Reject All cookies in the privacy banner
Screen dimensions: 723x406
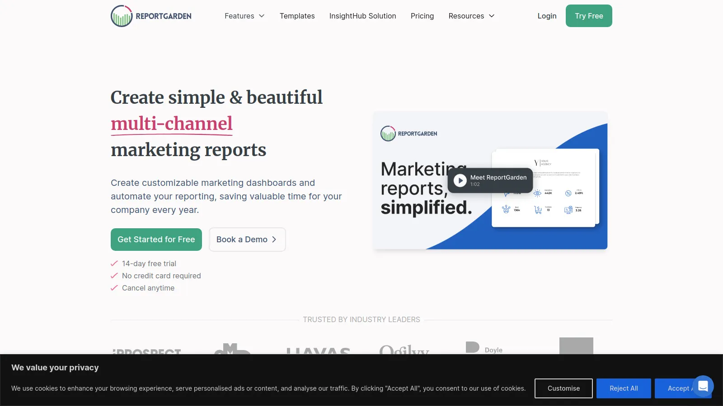(x=624, y=388)
